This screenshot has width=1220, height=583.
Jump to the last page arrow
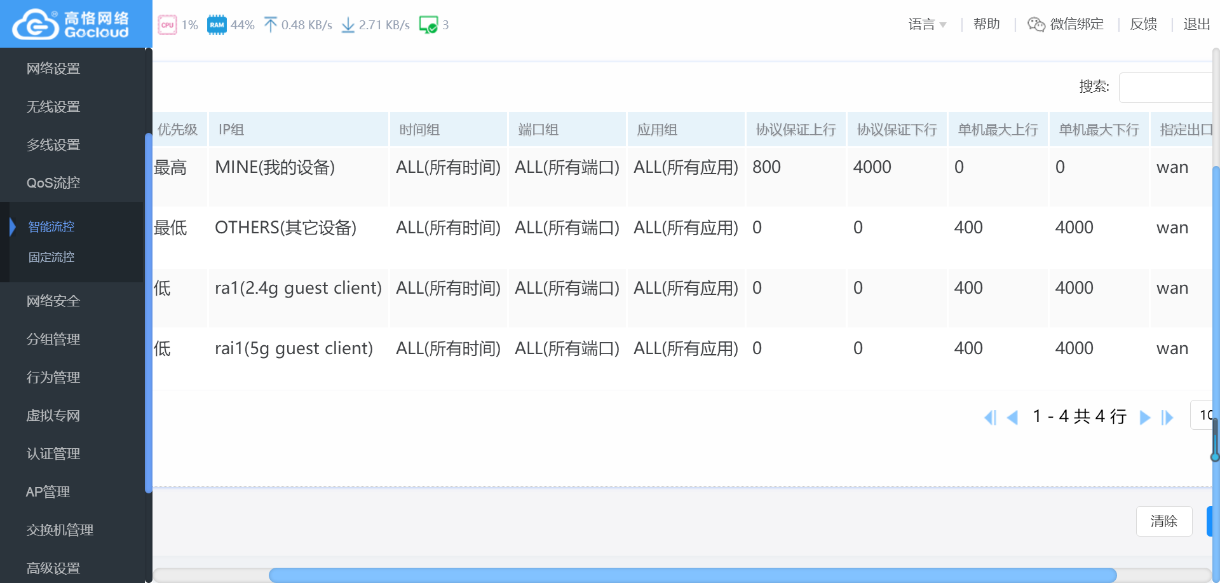1167,417
